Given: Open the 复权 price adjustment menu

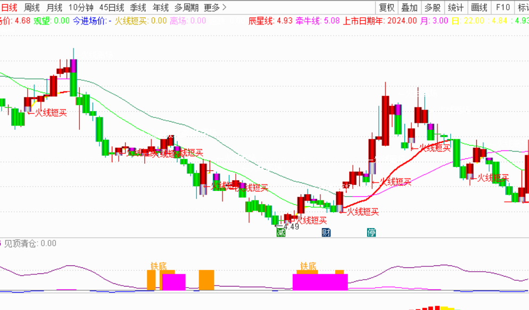Looking at the screenshot, I should click(x=386, y=7).
